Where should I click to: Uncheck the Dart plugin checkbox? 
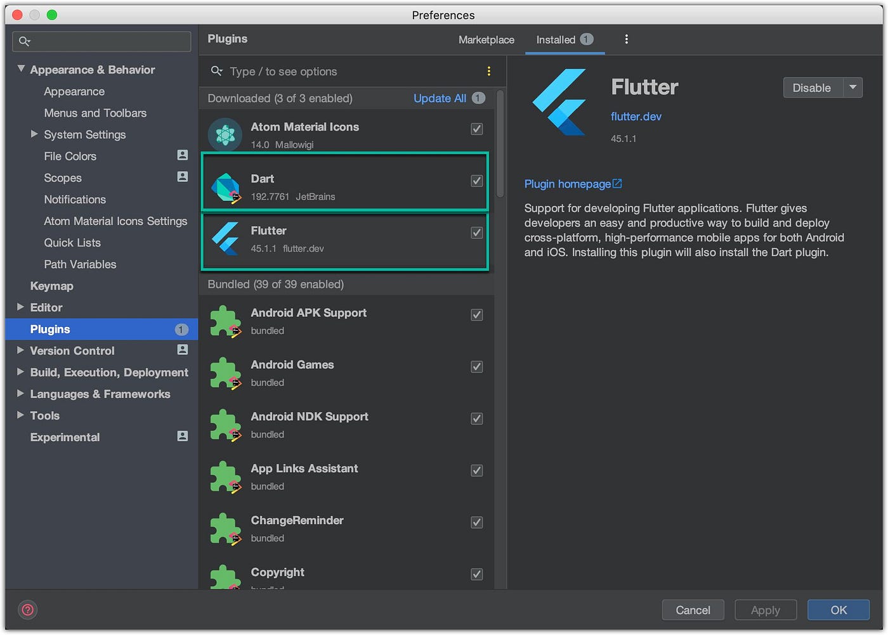477,181
